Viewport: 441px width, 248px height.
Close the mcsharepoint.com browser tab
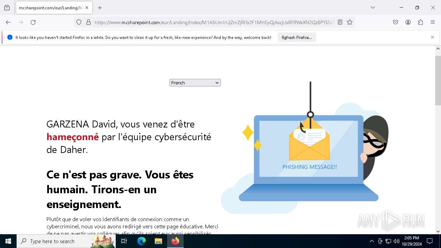(x=87, y=8)
